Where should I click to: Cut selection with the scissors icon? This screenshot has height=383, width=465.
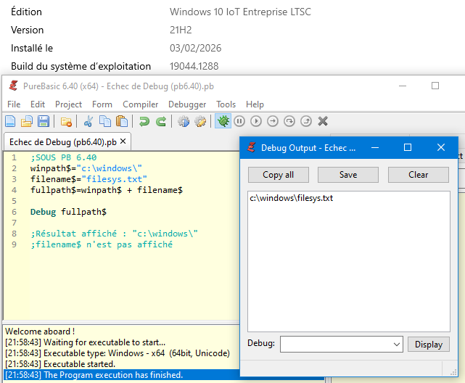(89, 122)
